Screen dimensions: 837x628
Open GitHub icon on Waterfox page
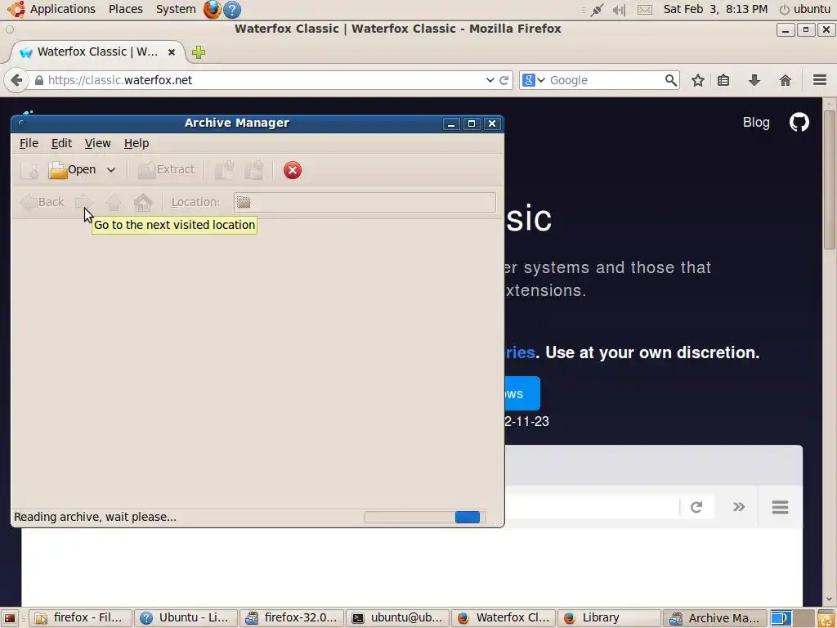pos(799,123)
